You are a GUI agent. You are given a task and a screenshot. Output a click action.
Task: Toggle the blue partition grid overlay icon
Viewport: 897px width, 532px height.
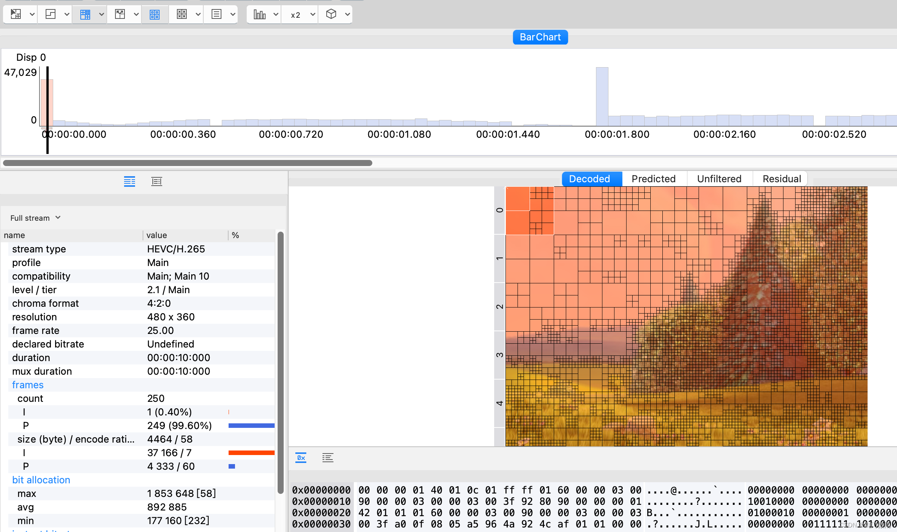tap(85, 14)
